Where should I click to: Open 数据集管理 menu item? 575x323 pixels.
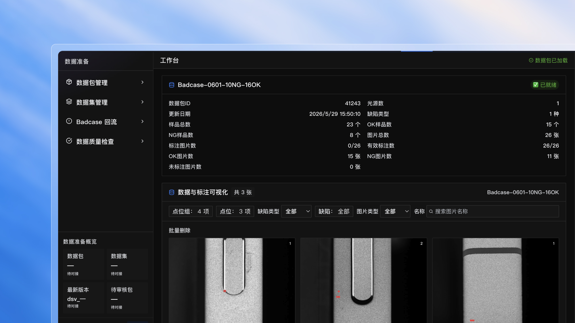point(106,102)
